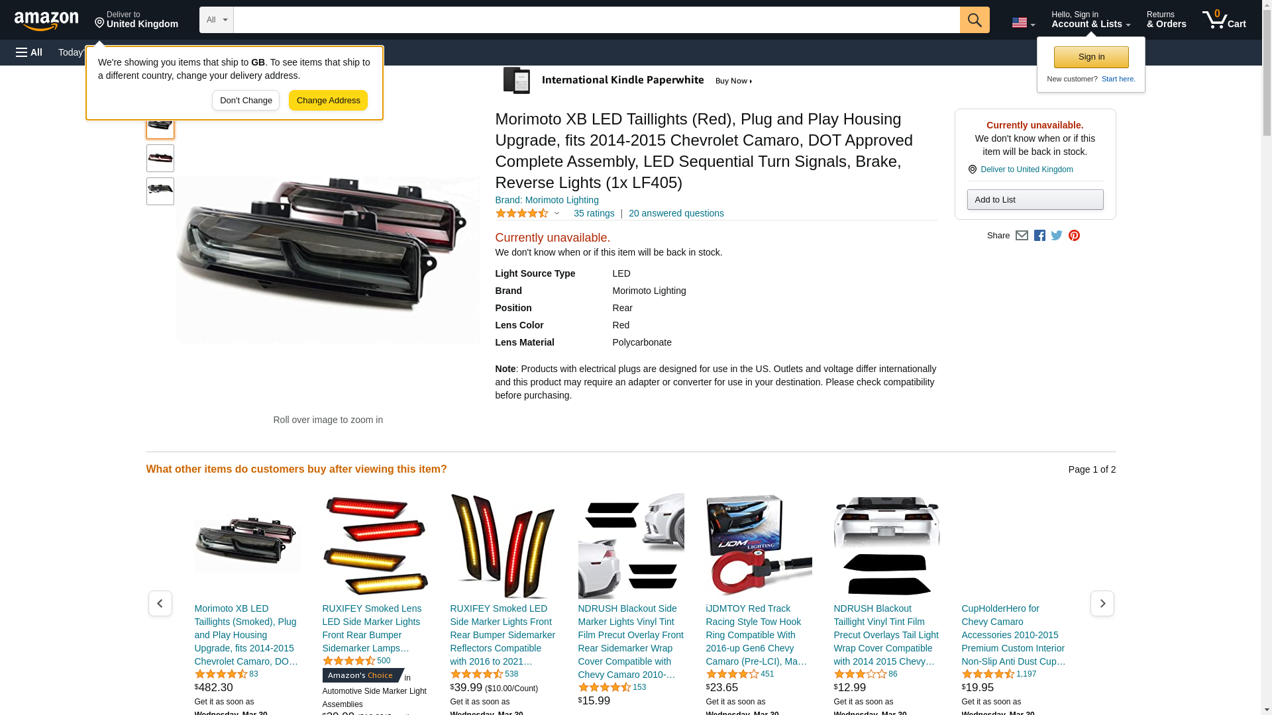The image size is (1272, 715).
Task: Expand the All search category dropdown
Action: pyautogui.click(x=216, y=20)
